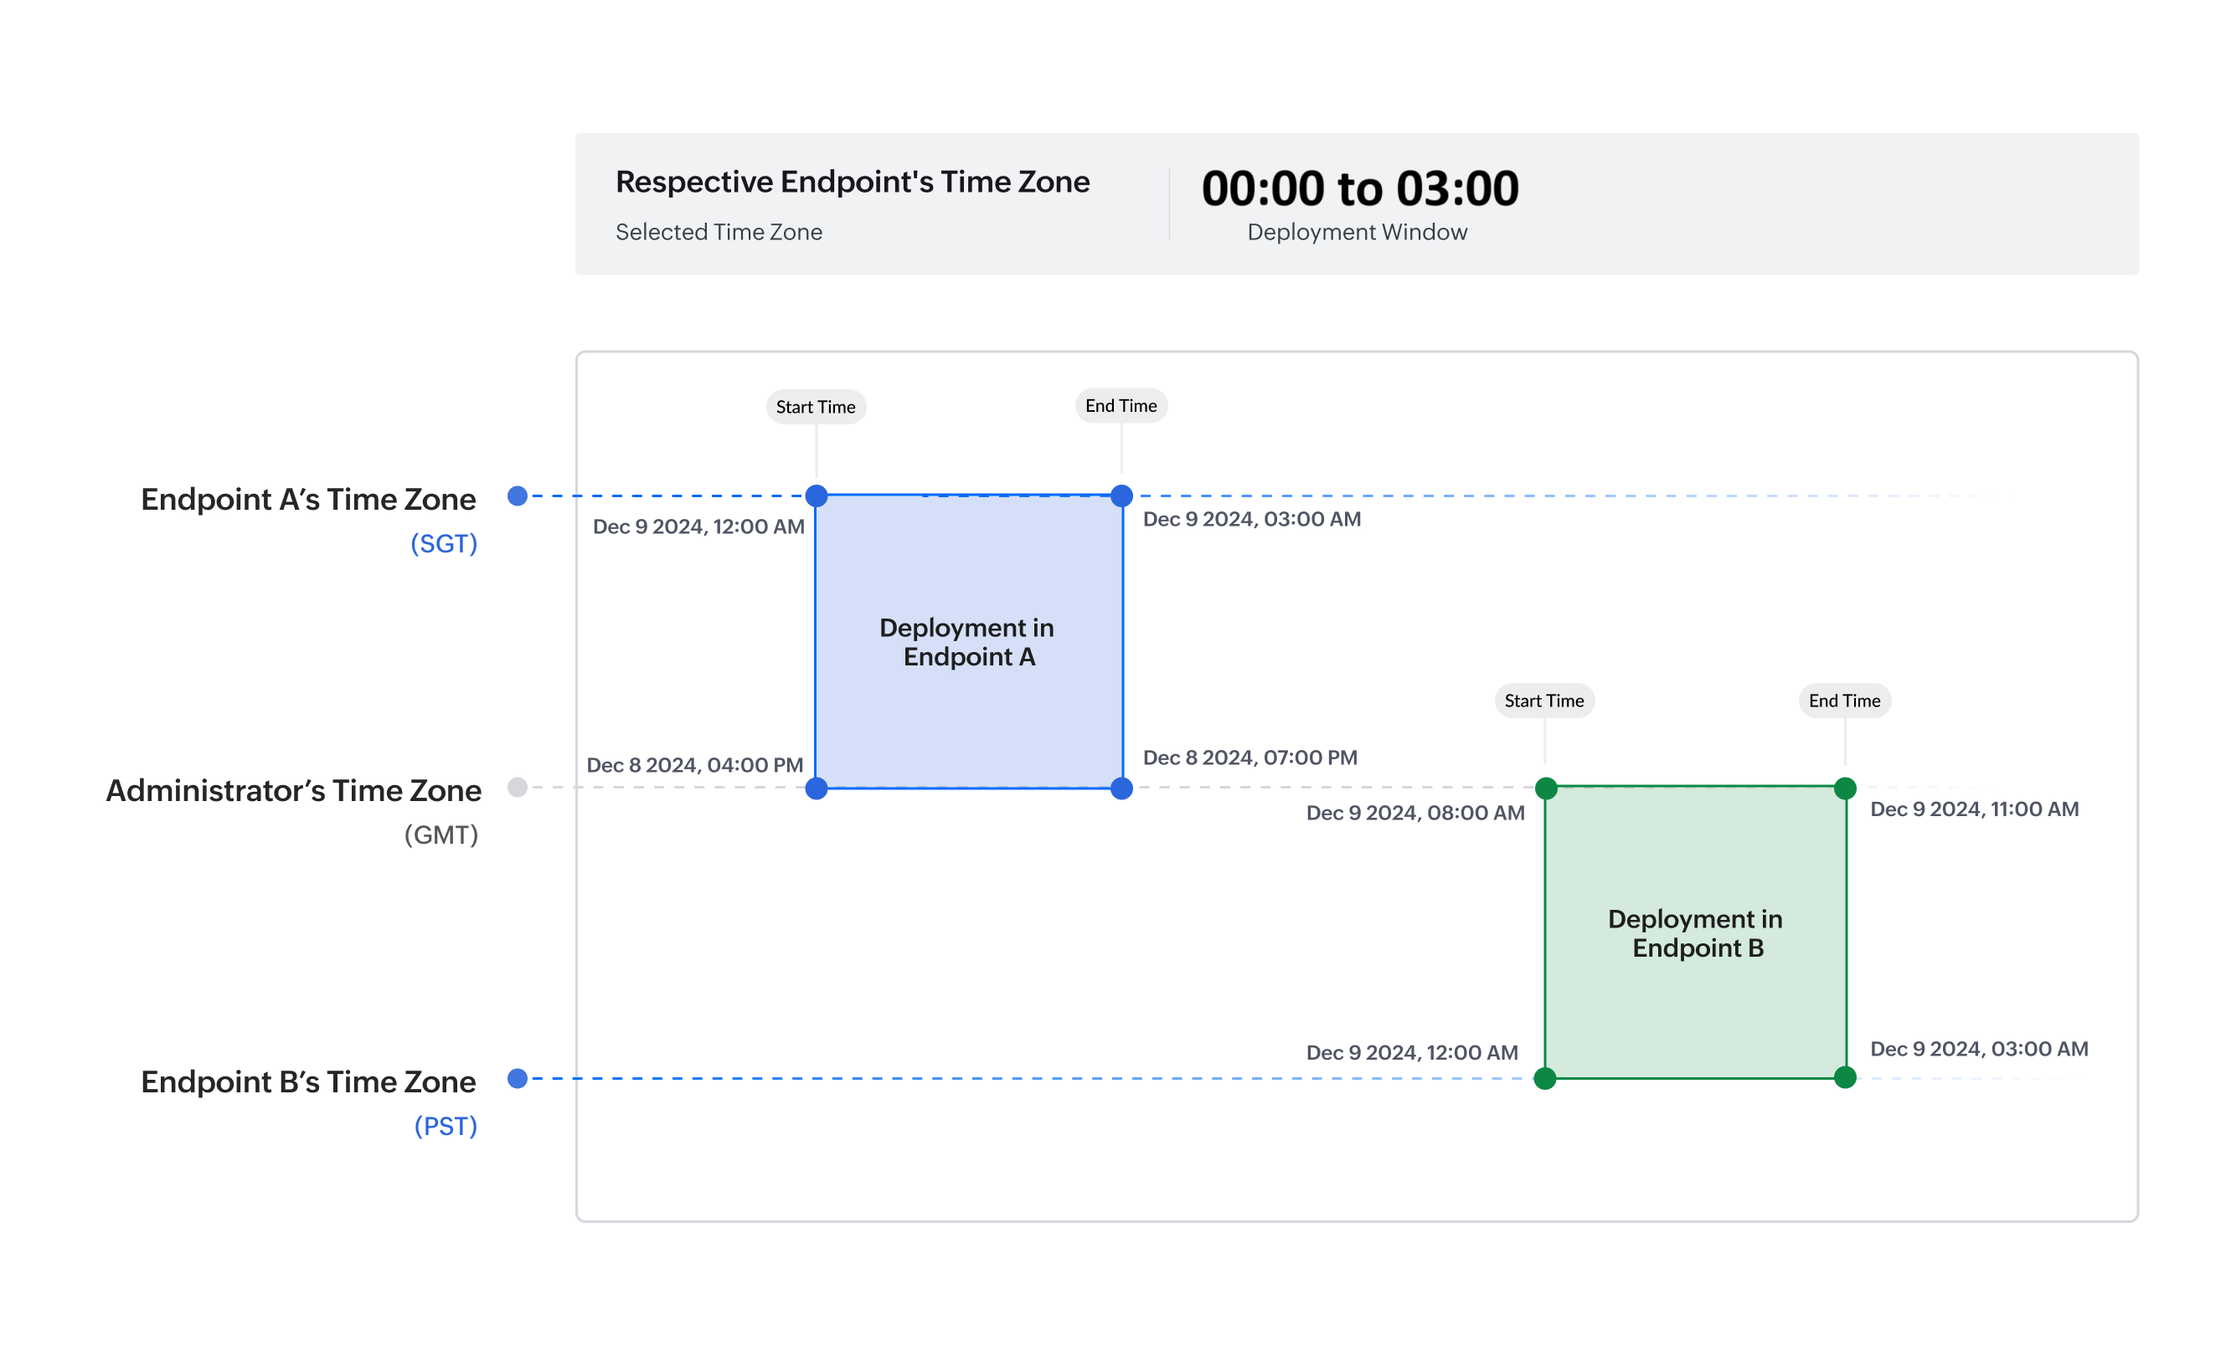Click the '00:00 to 03:00' window value

(x=1359, y=188)
